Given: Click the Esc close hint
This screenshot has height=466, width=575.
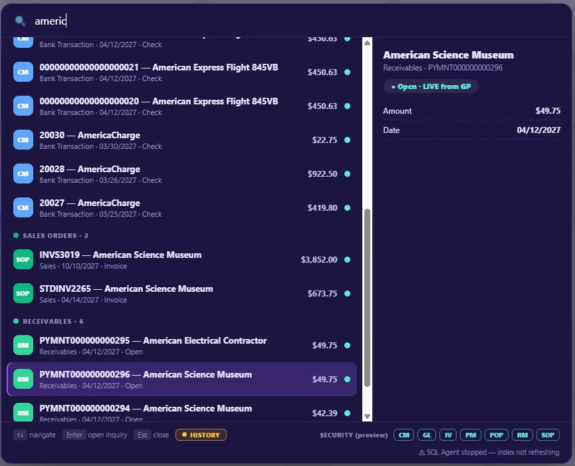Looking at the screenshot, I should [x=152, y=435].
